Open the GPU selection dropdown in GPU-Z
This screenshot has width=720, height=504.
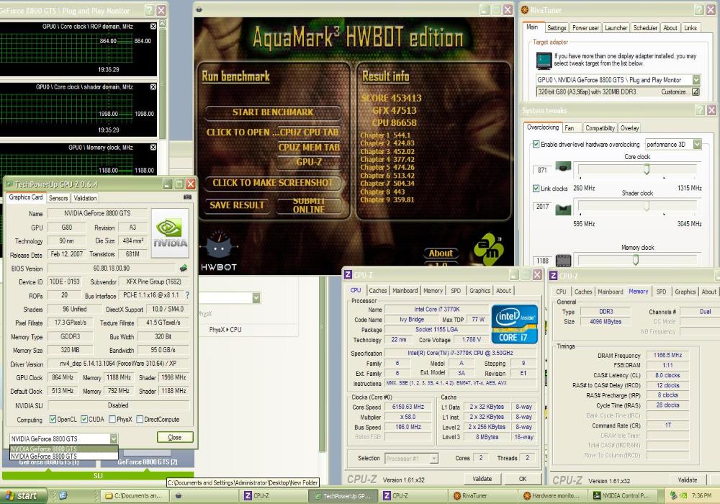114,438
